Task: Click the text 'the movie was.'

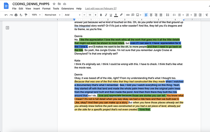Action: click(x=83, y=68)
